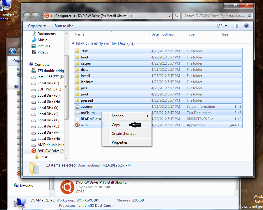263x210 pixels.
Task: Click the Back navigation arrow button
Action: pyautogui.click(x=27, y=16)
